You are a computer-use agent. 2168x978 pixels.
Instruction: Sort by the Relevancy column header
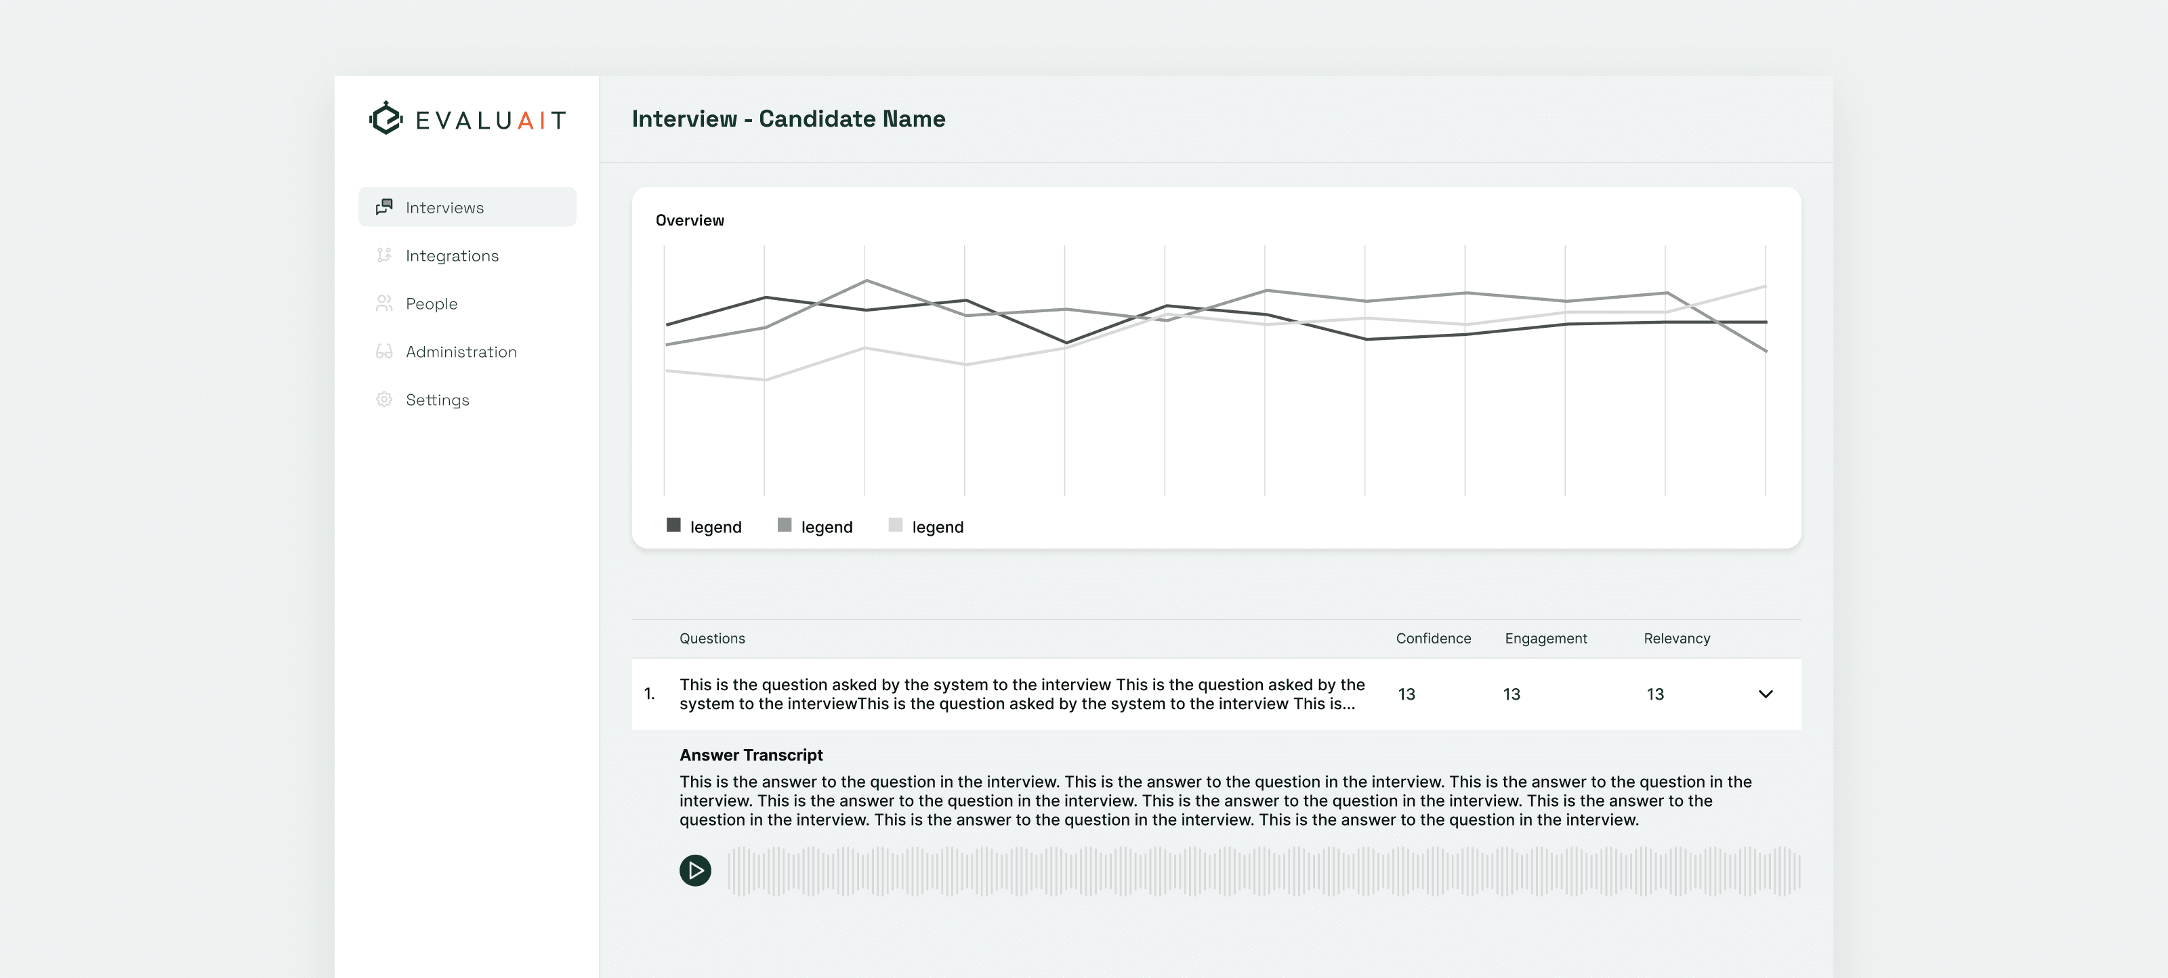1675,639
